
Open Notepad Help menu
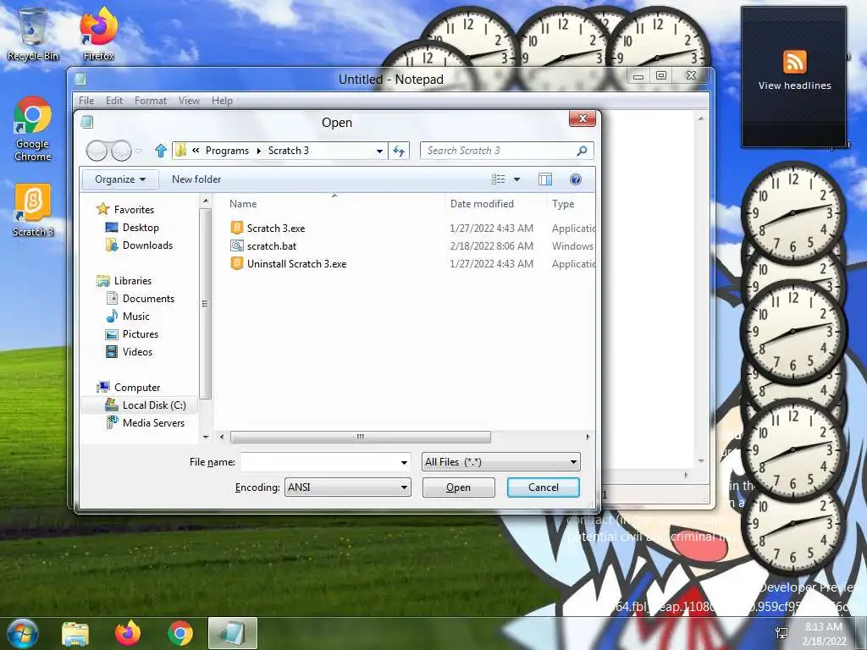222,101
